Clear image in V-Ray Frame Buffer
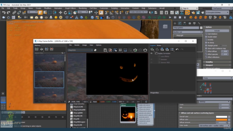This screenshot has width=233, height=131. [x=110, y=50]
